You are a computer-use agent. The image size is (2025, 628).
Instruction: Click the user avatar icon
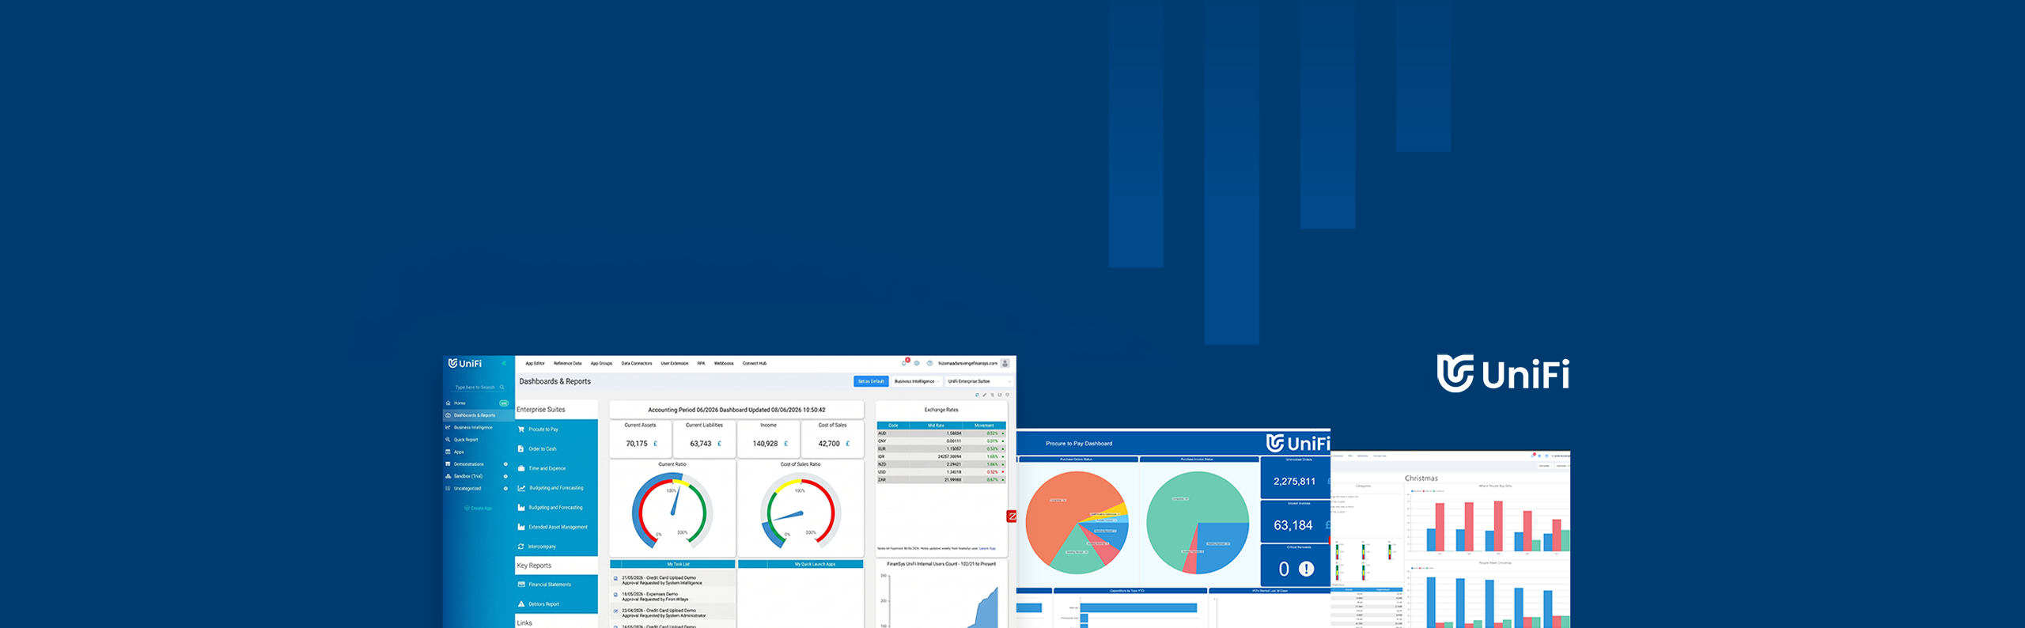[1005, 363]
